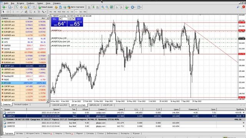This screenshot has width=246, height=138.
Task: Select BTCUSD in Market Watch
Action: pyautogui.click(x=23, y=83)
